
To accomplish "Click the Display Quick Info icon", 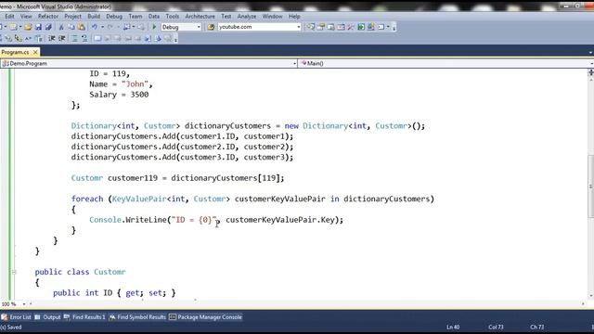I will point(19,38).
